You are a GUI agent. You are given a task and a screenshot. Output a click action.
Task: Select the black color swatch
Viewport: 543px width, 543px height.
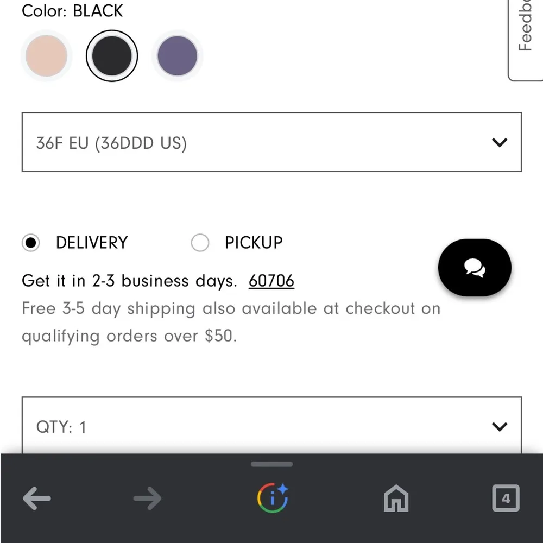pos(112,55)
